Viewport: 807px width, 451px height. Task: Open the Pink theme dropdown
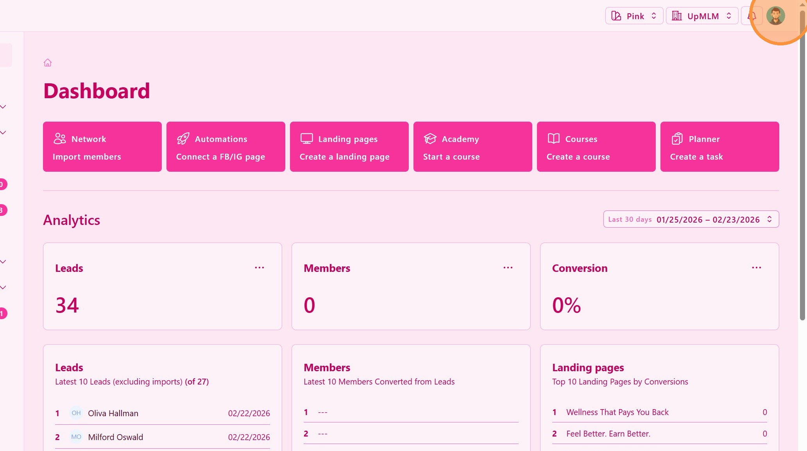(x=634, y=16)
